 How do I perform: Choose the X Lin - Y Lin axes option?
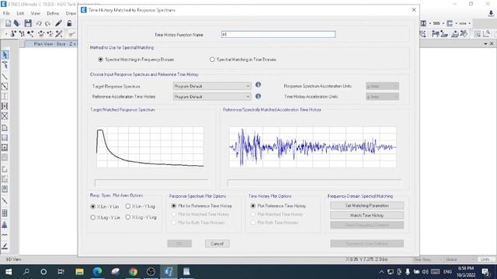click(105, 207)
